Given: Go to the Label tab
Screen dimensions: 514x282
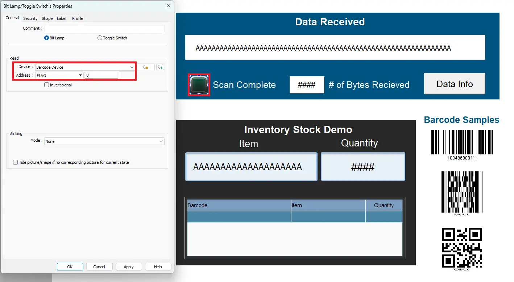Looking at the screenshot, I should coord(62,18).
